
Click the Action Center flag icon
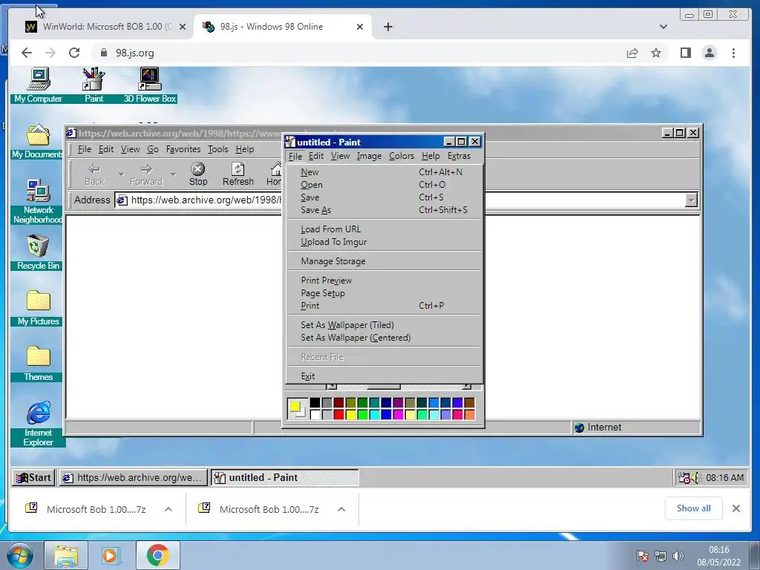pyautogui.click(x=642, y=556)
